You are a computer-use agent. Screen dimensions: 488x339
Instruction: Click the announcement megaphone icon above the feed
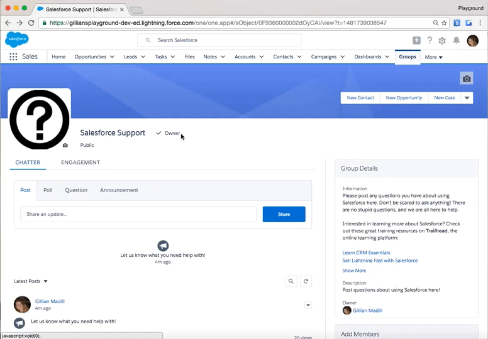pyautogui.click(x=163, y=246)
